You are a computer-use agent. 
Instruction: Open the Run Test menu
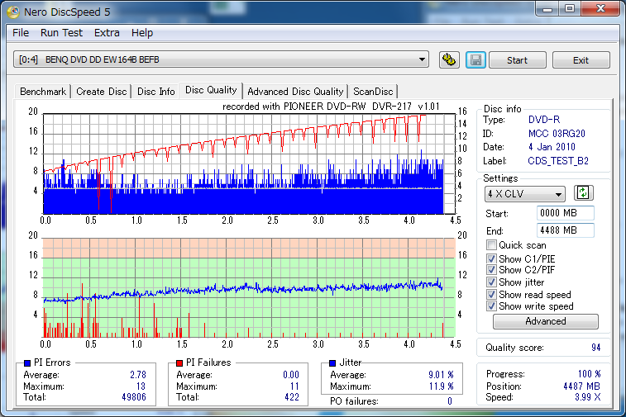[x=61, y=33]
